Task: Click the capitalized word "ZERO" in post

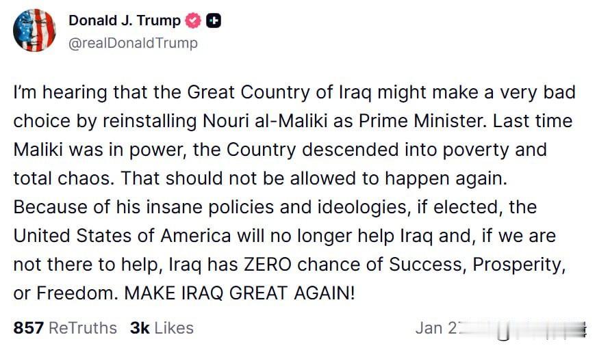Action: point(268,265)
